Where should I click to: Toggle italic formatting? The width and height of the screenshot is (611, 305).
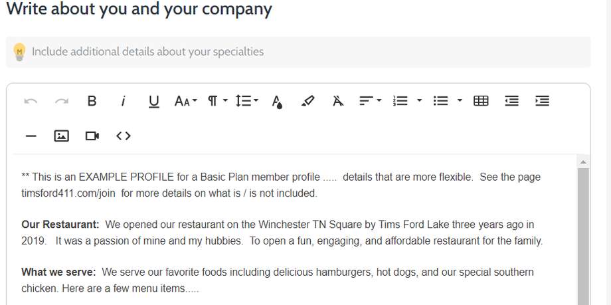point(123,101)
